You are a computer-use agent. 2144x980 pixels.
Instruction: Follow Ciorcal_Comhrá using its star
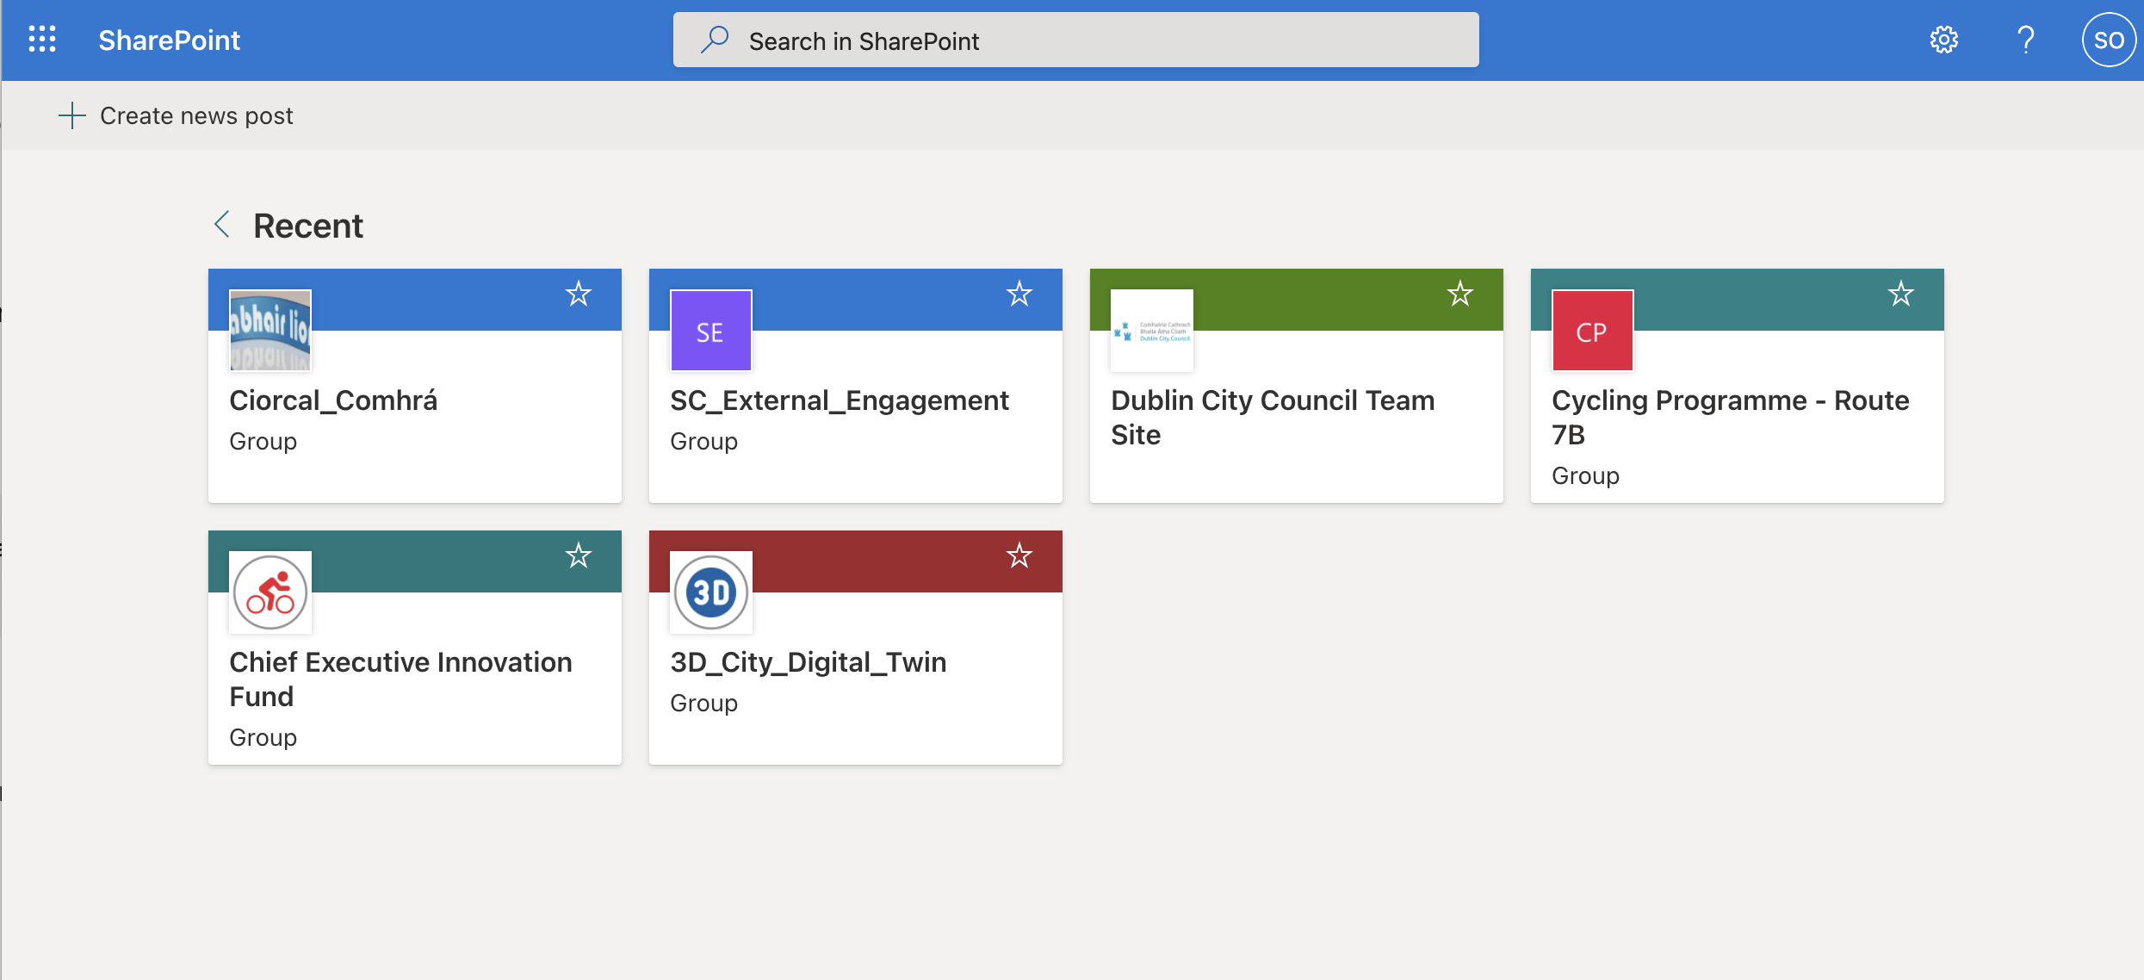[579, 295]
